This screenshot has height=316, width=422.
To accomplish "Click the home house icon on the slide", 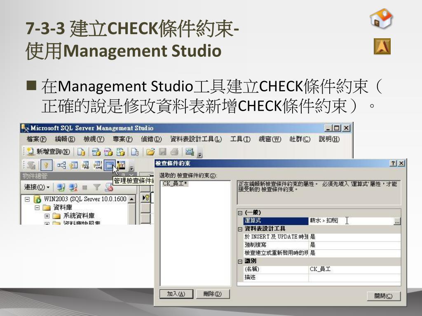I will click(381, 18).
